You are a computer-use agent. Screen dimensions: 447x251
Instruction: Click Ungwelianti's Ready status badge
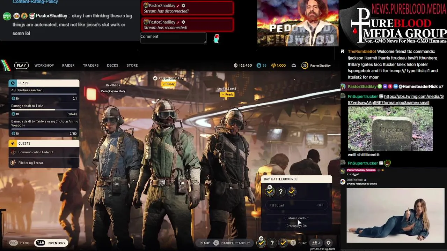pyautogui.click(x=227, y=94)
